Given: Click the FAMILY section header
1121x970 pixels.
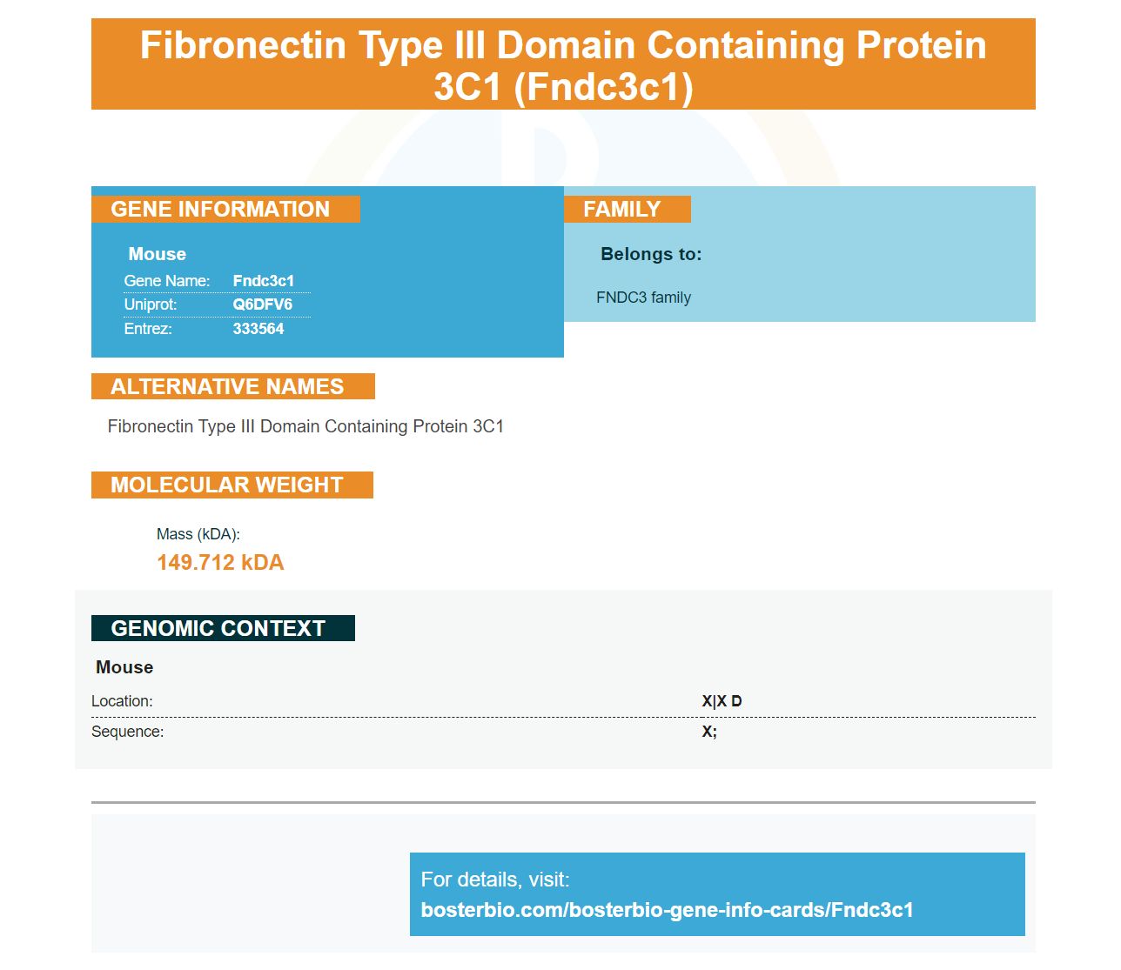Looking at the screenshot, I should tap(628, 210).
